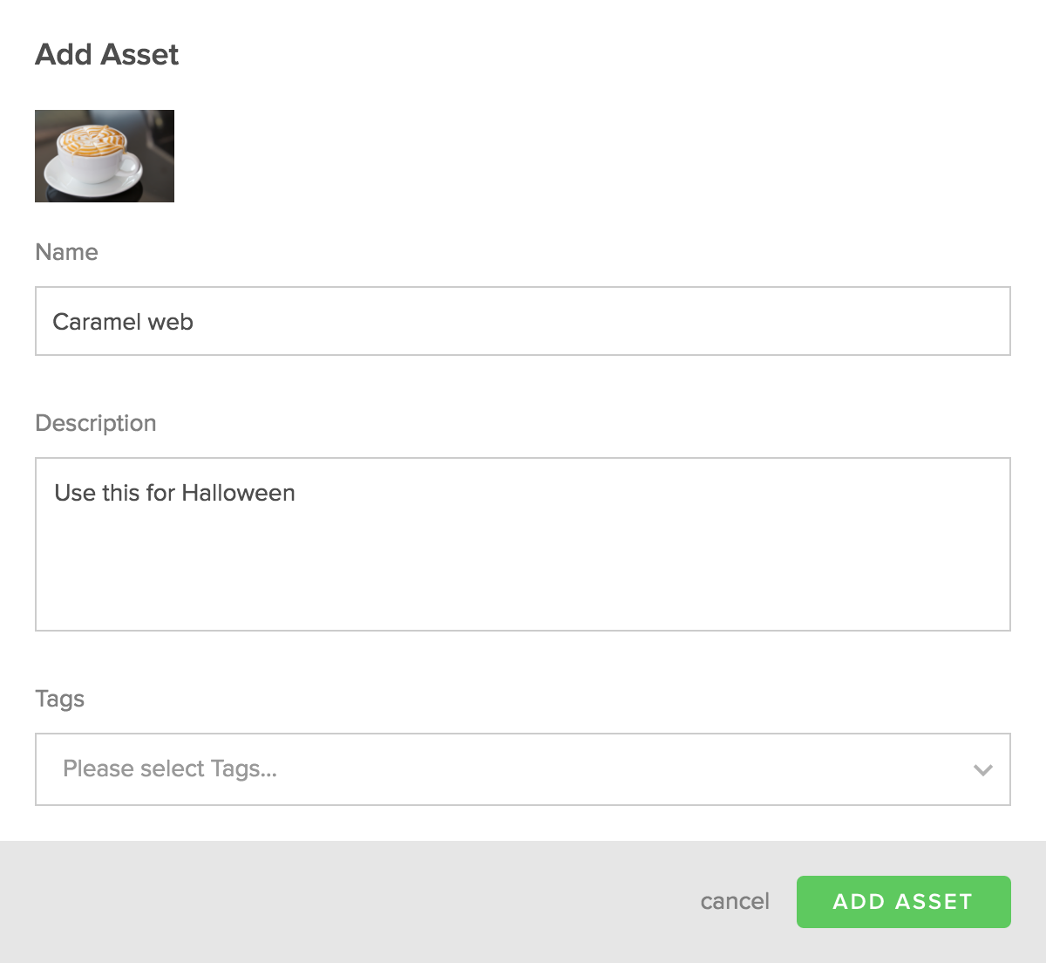Screen dimensions: 1046x963
Task: Click the words 'Use this' in Description
Action: point(97,493)
